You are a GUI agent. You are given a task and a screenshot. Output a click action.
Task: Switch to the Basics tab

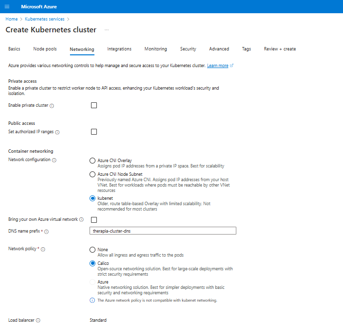14,49
